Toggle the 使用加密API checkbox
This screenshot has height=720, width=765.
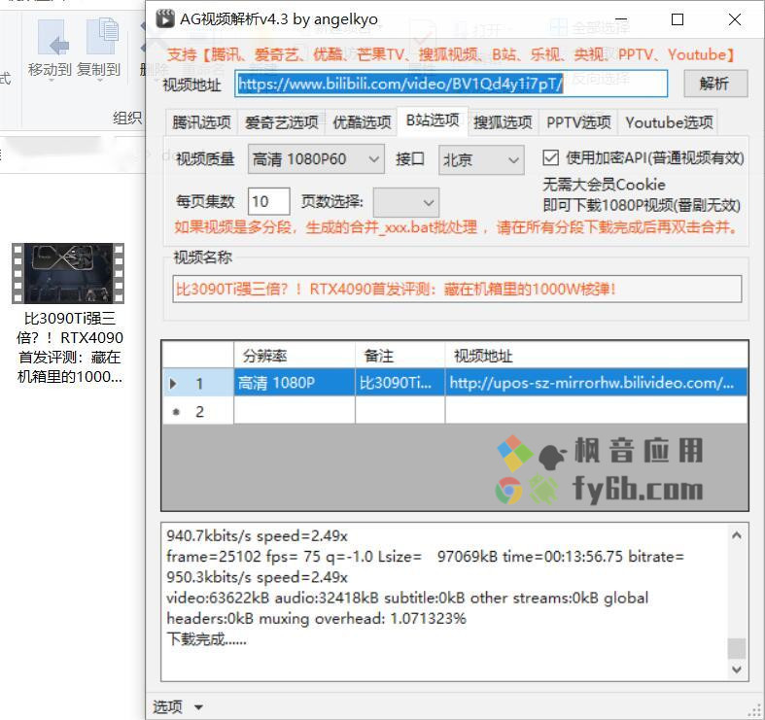pyautogui.click(x=550, y=157)
